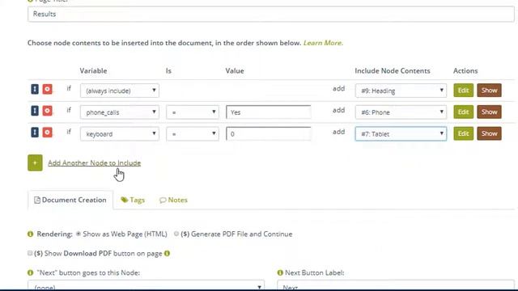Click the reorder handle icon for the phone_calls row

[x=35, y=111]
